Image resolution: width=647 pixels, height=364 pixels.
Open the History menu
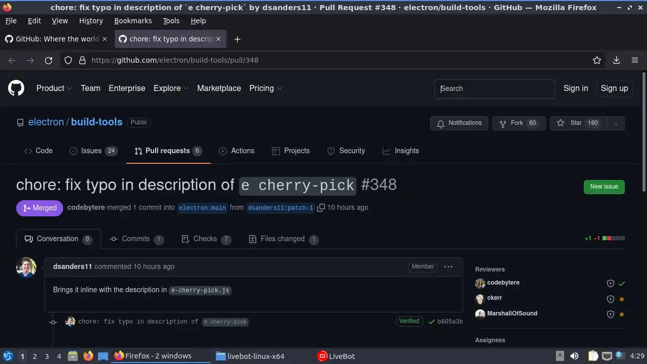[x=91, y=21]
